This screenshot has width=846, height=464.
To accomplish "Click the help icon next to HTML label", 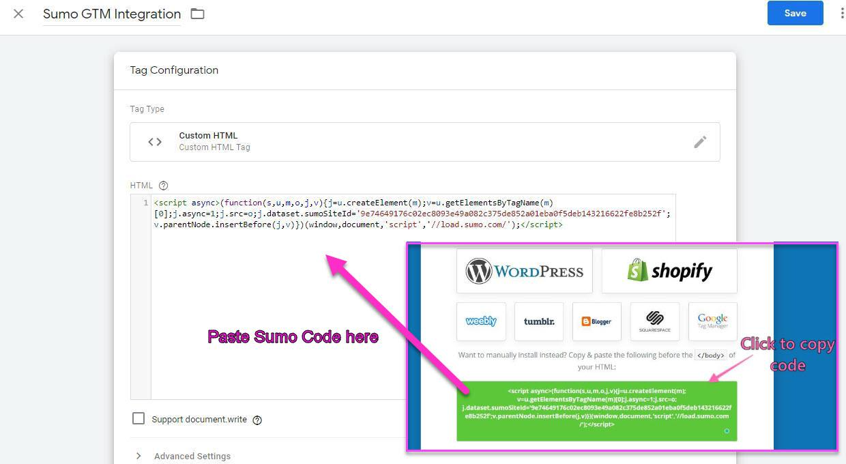I will pyautogui.click(x=163, y=186).
